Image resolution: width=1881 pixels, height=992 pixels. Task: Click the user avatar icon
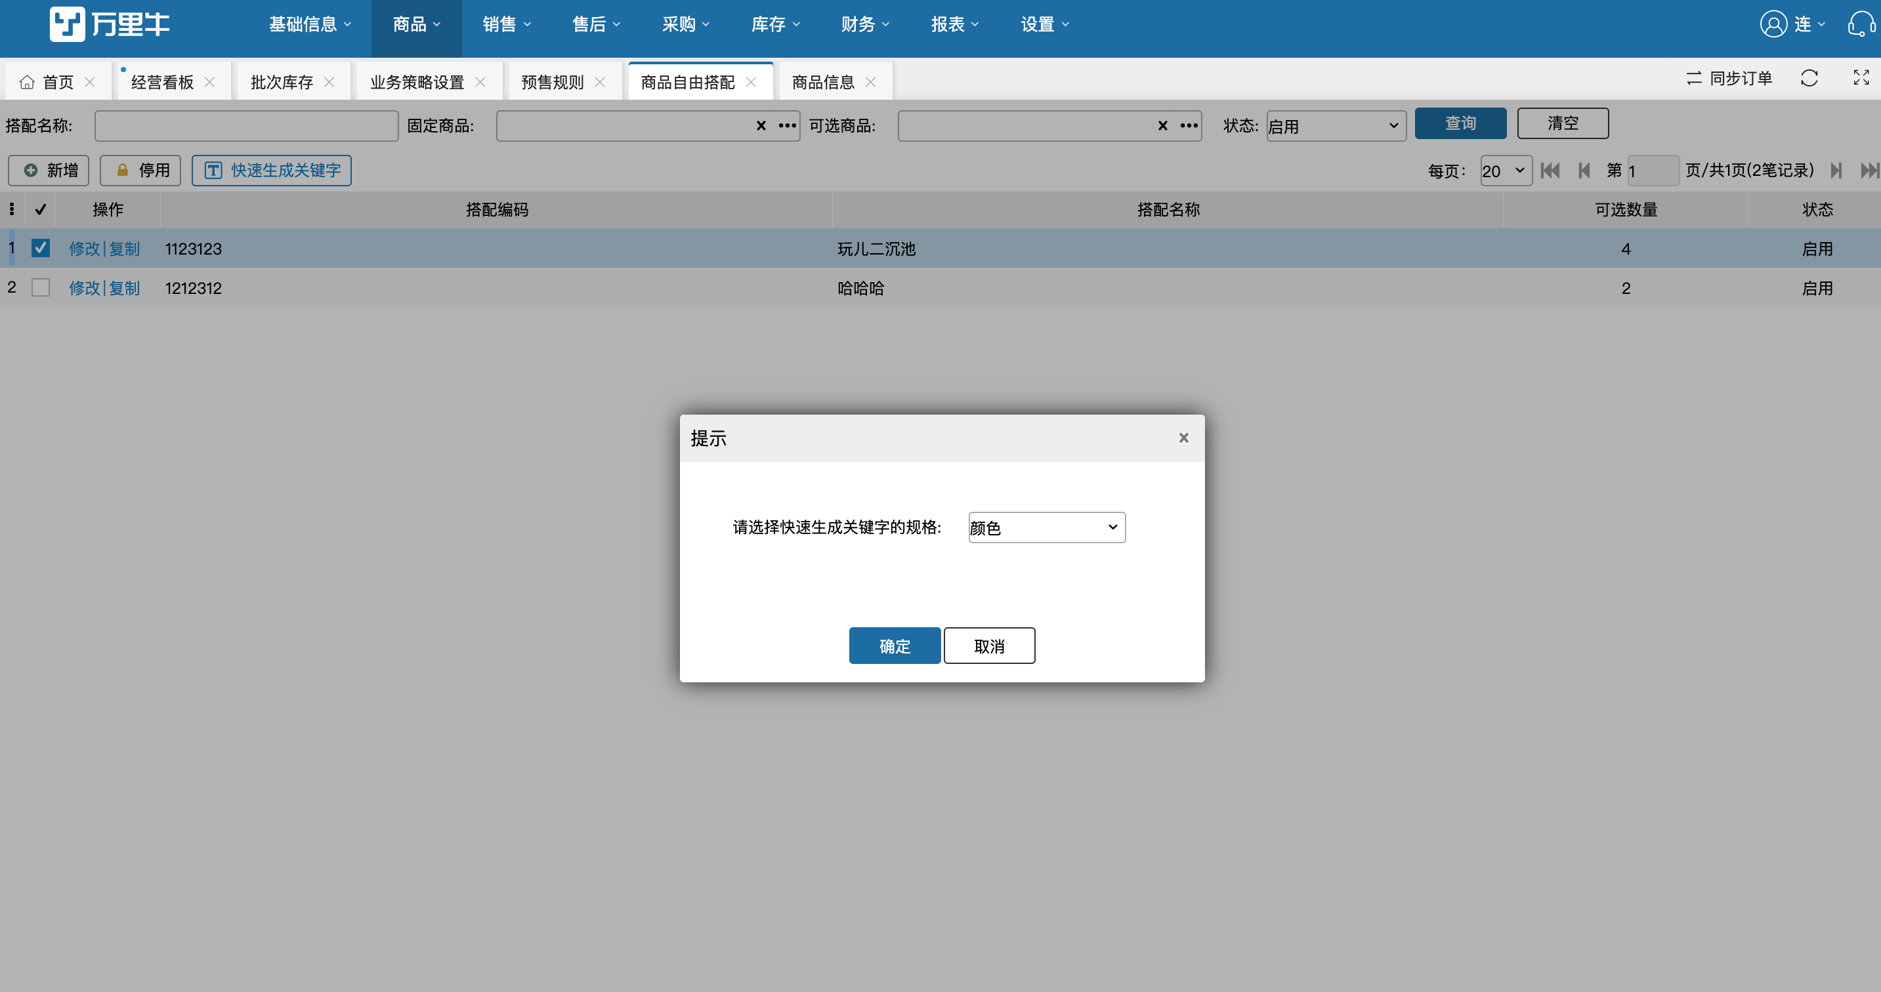click(1773, 24)
